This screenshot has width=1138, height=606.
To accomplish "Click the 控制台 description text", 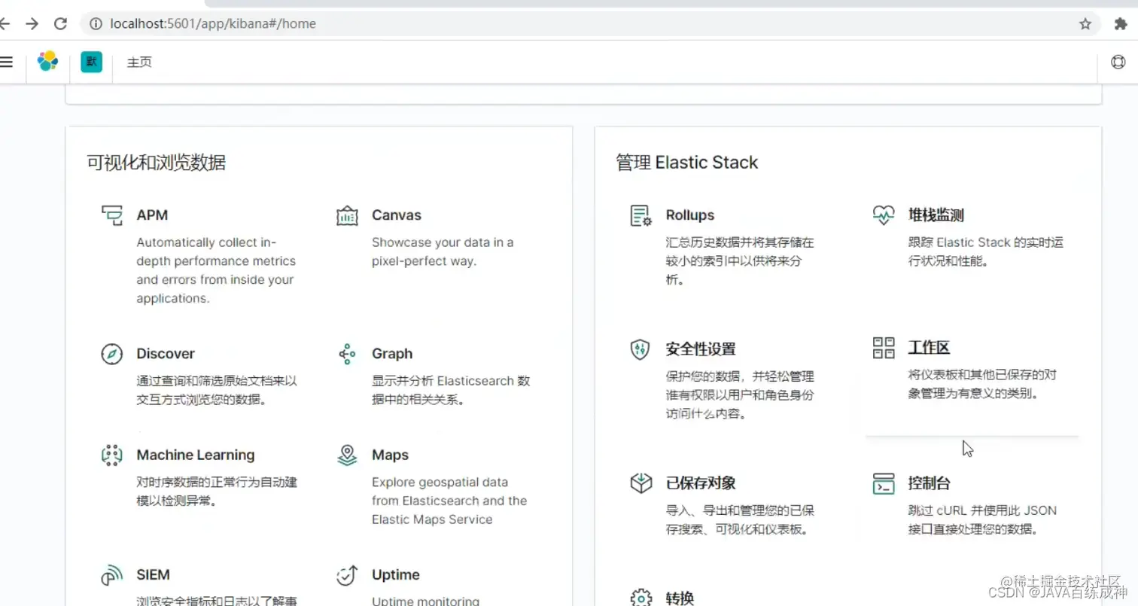I will tap(982, 519).
